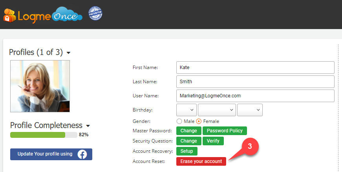Click the First Name field with Kate
Image resolution: width=342 pixels, height=172 pixels.
click(x=255, y=68)
